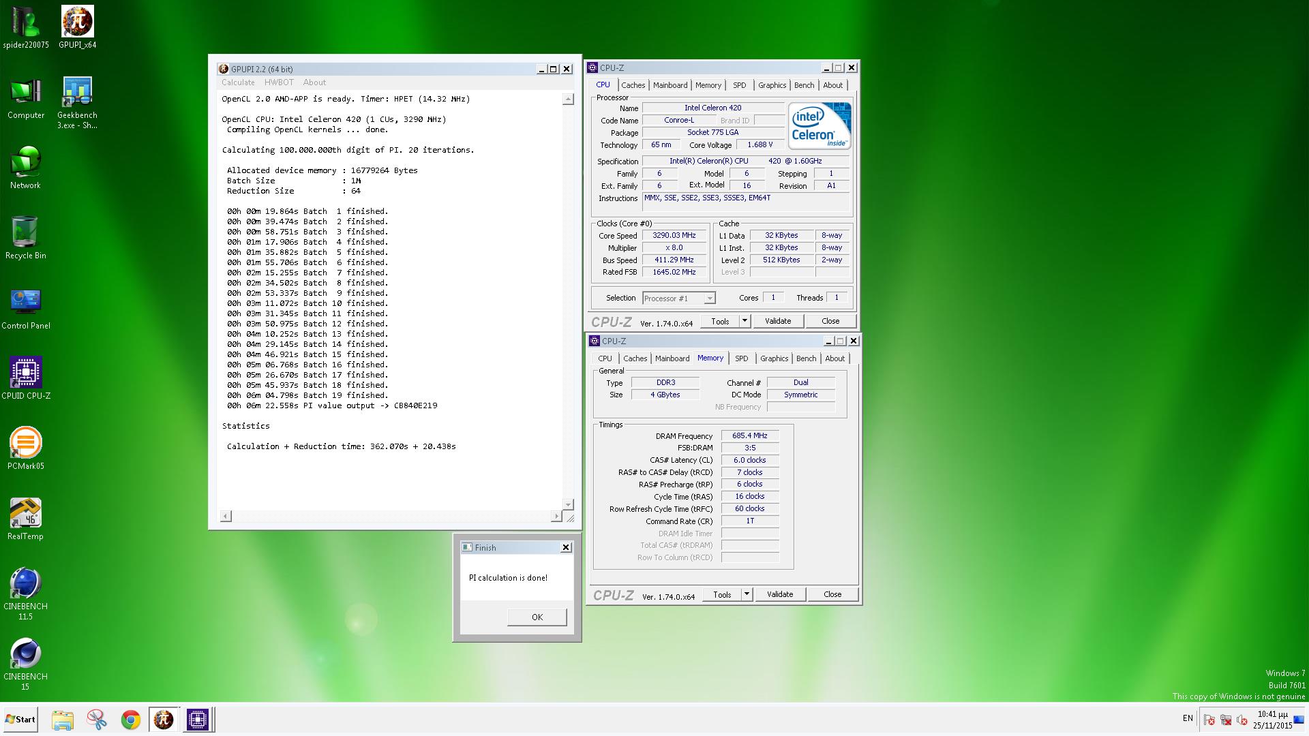Screen dimensions: 1309x736
Task: Switch to Mainboard tab in top CPU-Z
Action: 670,85
